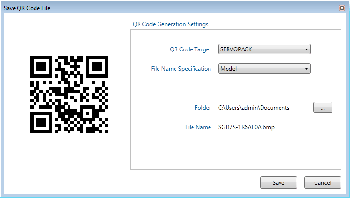Click the QR Code Generation Settings heading
350x198 pixels.
click(x=170, y=24)
